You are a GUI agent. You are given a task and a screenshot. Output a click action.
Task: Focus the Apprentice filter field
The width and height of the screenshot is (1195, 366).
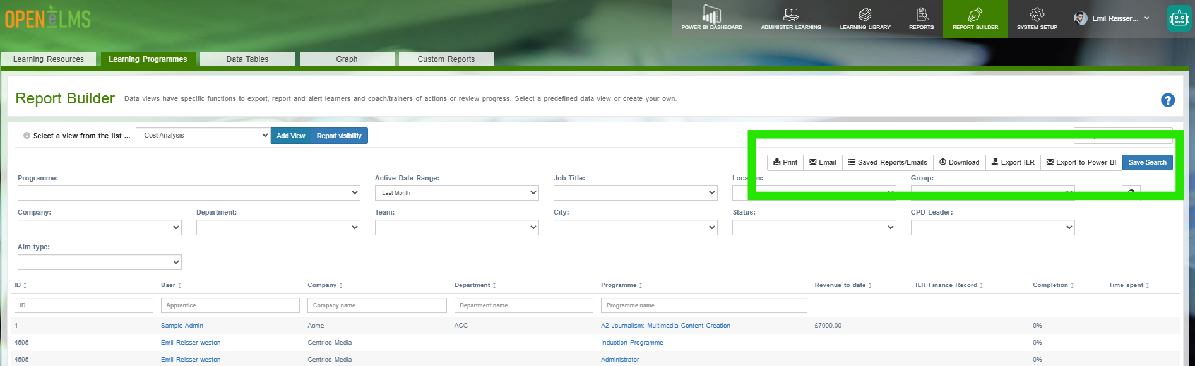pos(230,305)
